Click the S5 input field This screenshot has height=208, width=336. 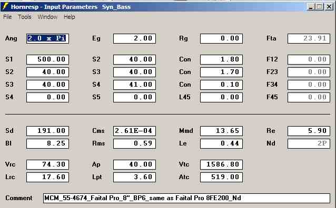135,97
